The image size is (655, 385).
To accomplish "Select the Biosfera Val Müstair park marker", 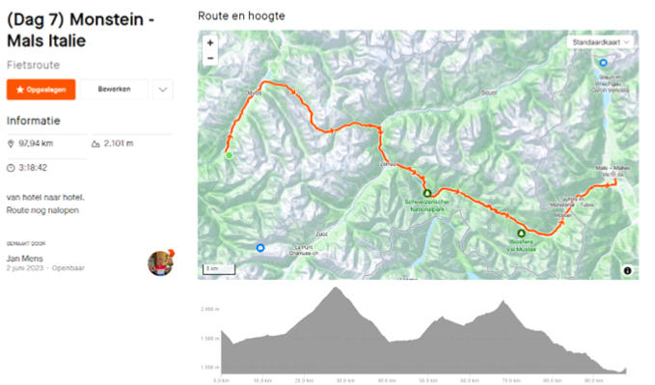I will coord(521,233).
